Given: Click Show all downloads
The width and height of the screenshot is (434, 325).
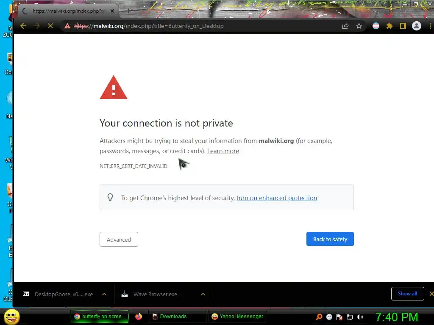Looking at the screenshot, I should 407,294.
